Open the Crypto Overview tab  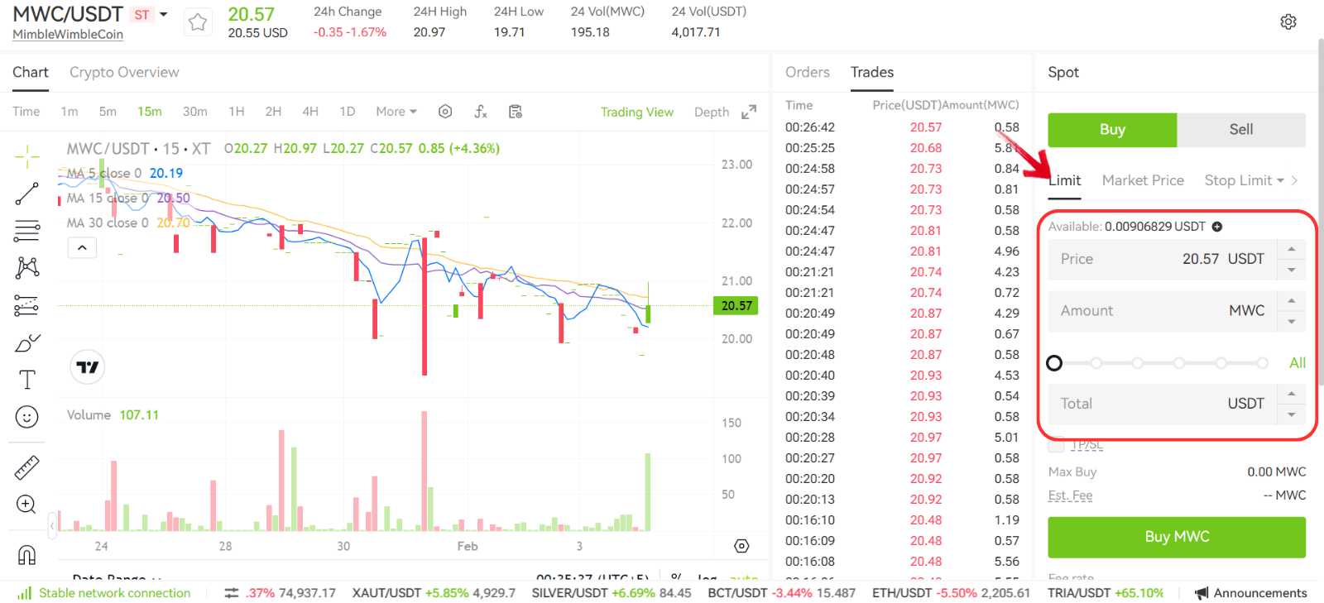click(124, 72)
